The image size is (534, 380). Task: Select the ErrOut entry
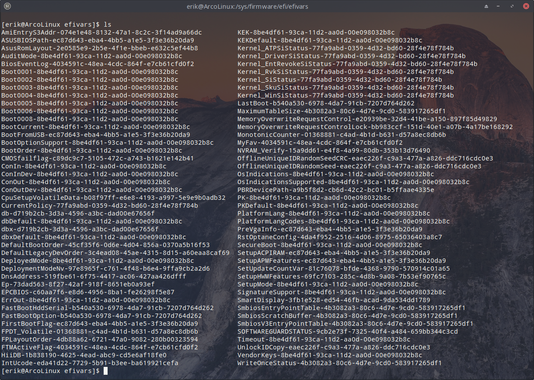click(x=86, y=300)
